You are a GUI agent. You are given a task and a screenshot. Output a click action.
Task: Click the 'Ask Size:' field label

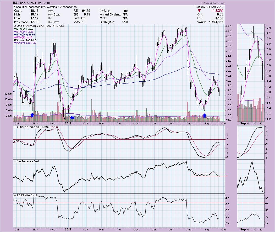(x=54, y=14)
